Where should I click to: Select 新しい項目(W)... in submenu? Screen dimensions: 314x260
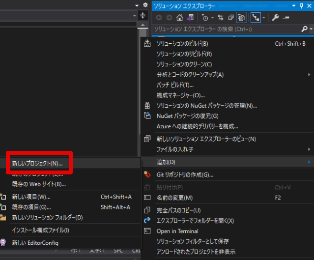pos(70,197)
